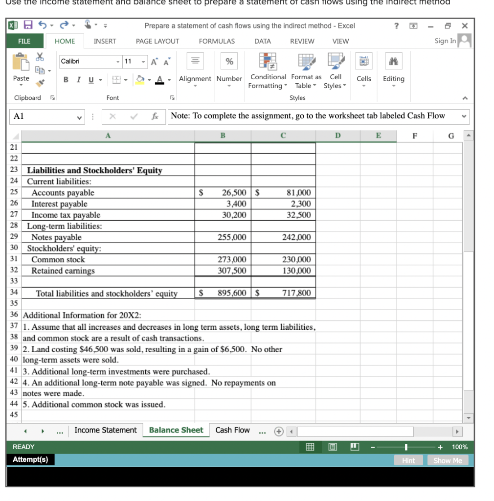
Task: Collapse the ribbon with the caret
Action: pyautogui.click(x=465, y=98)
